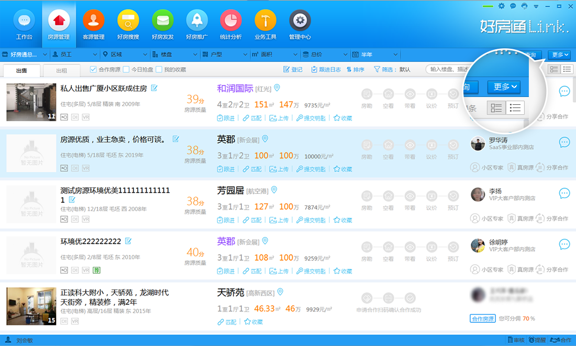Image resolution: width=576 pixels, height=346 pixels.
Task: Open the 管理中心 module
Action: [x=300, y=24]
